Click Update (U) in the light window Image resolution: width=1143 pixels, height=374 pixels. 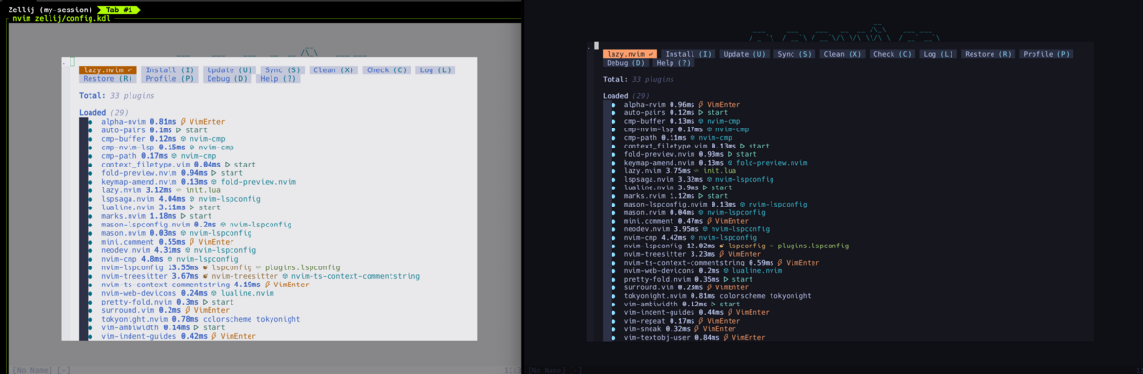(230, 70)
